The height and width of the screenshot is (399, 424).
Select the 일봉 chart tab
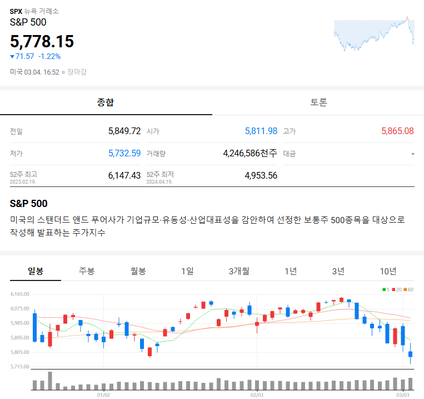tap(36, 271)
